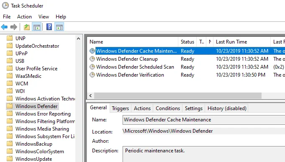Viewport: 285px width, 162px height.
Task: Switch to the General tab
Action: point(98,108)
